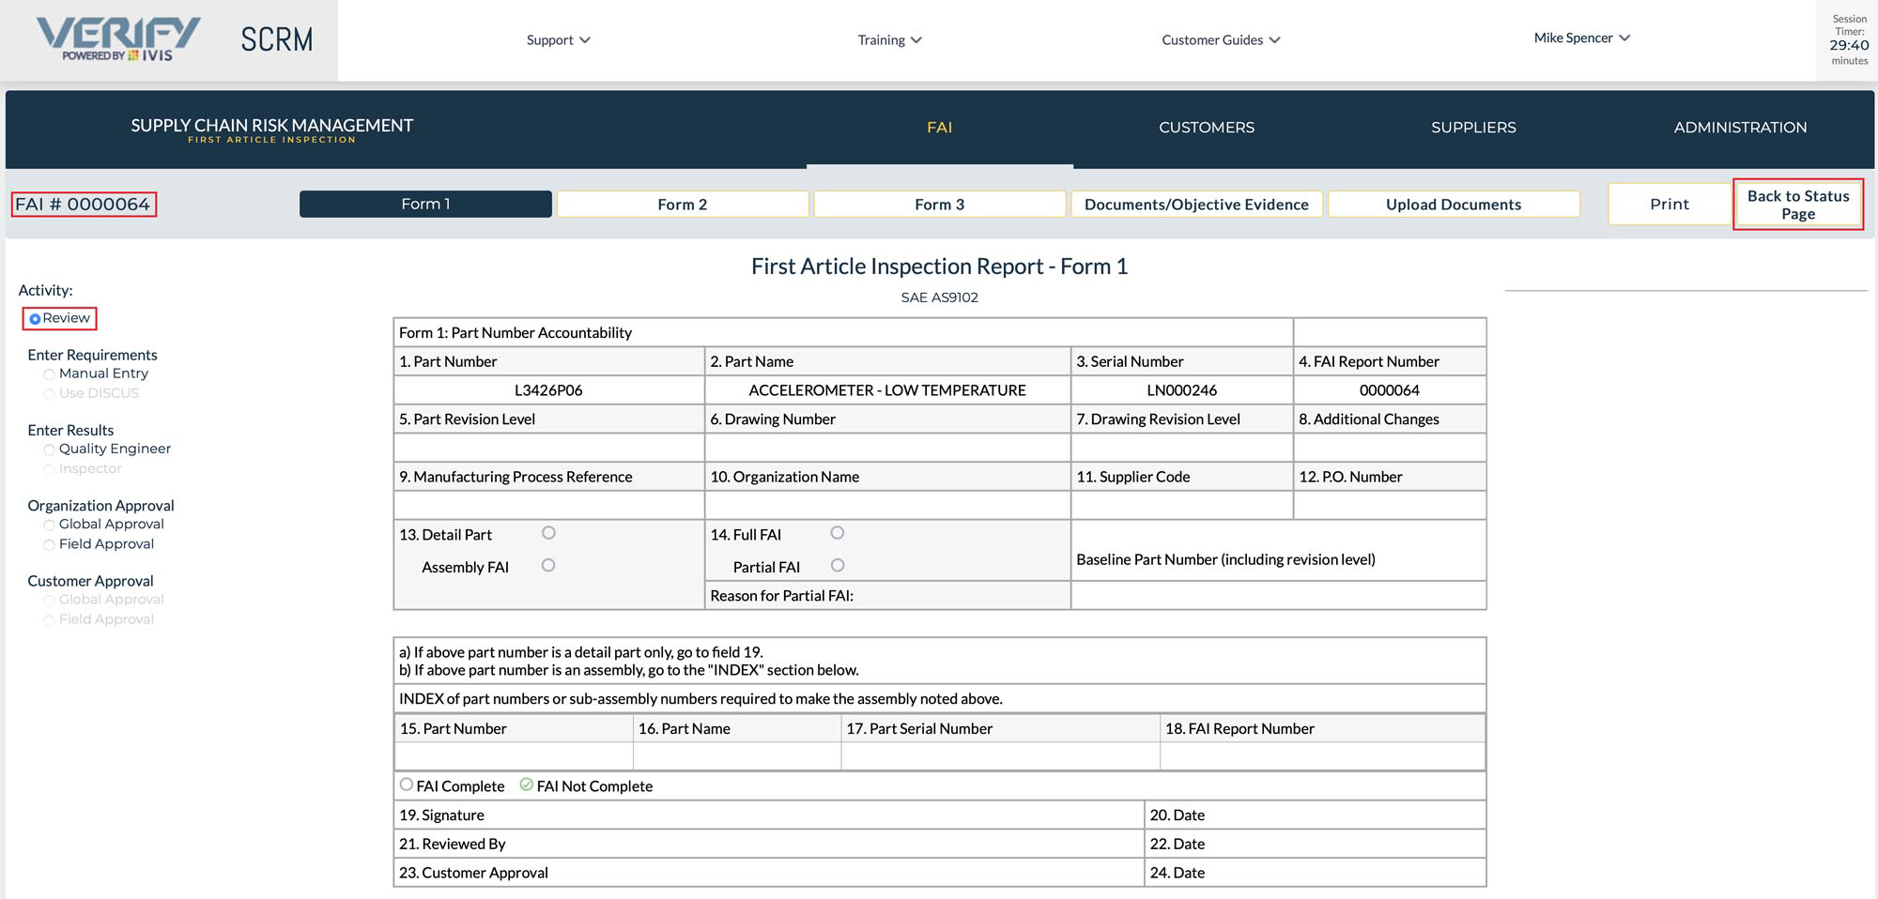Click the Reason for Partial FAI field

[x=1278, y=595]
